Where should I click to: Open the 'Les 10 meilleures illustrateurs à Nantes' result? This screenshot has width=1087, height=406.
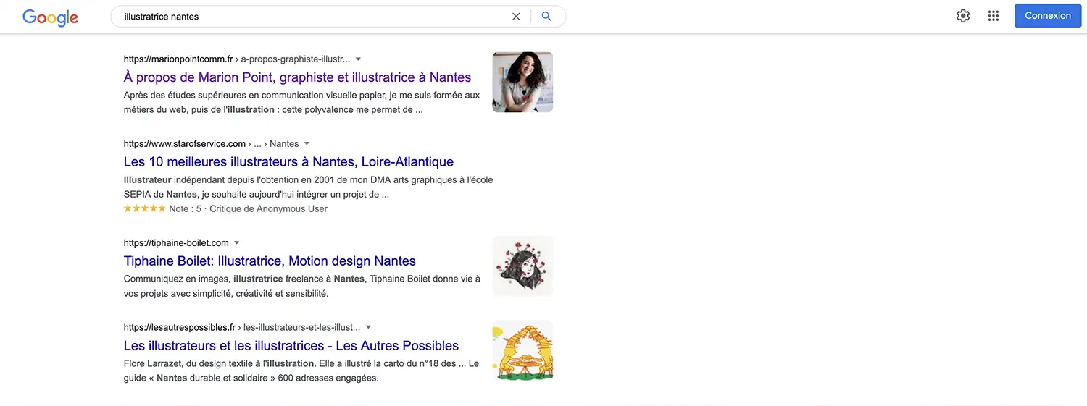coord(288,162)
